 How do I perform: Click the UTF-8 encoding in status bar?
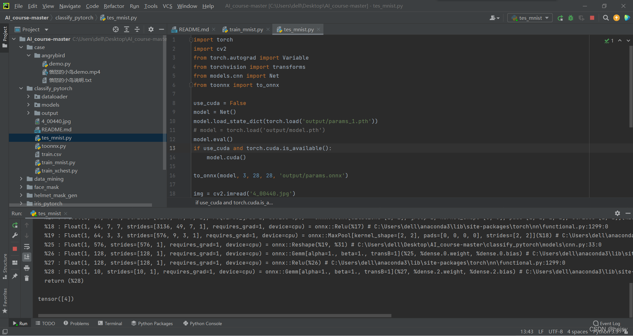click(x=556, y=331)
